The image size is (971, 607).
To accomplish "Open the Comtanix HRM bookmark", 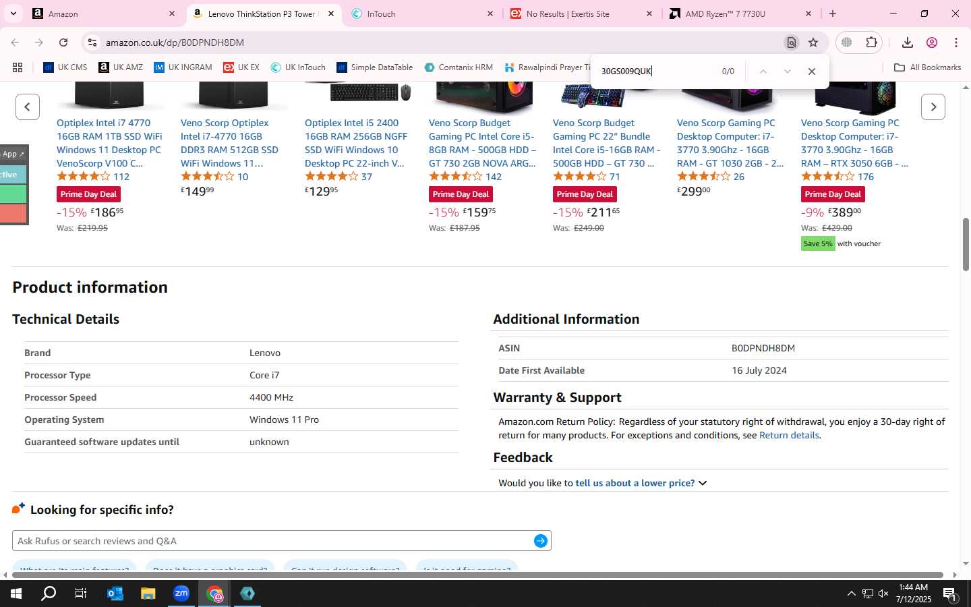I will 459,67.
